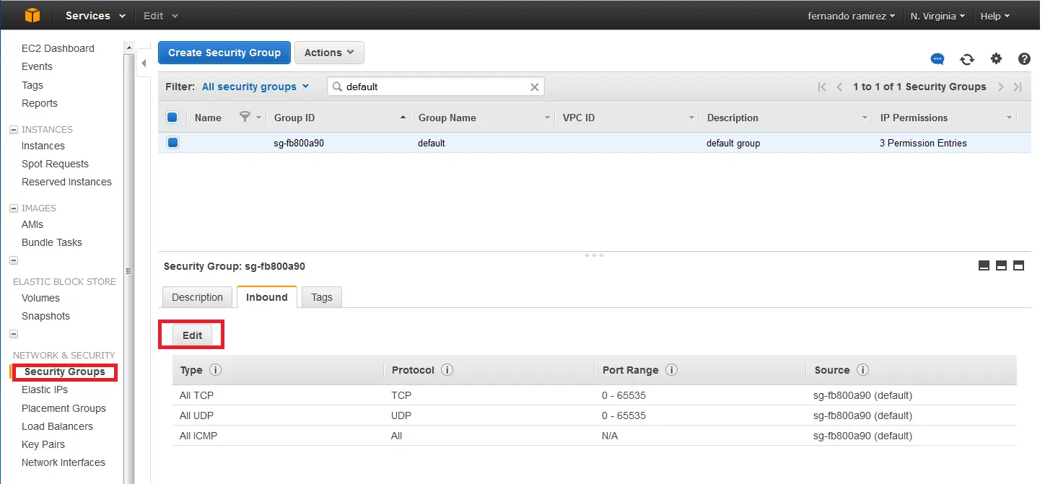The width and height of the screenshot is (1045, 484).
Task: Open the IP Permissions column dropdown arrow
Action: click(1009, 118)
